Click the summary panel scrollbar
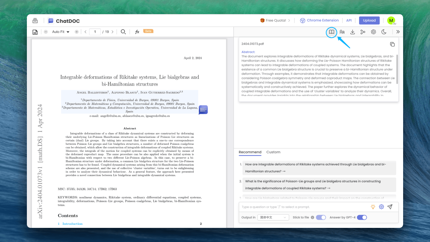This screenshot has height=242, width=430. pyautogui.click(x=397, y=69)
